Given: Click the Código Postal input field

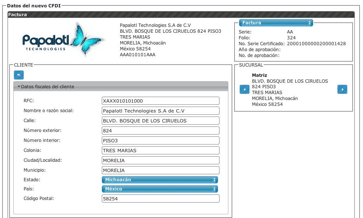Looking at the screenshot, I should point(160,199).
